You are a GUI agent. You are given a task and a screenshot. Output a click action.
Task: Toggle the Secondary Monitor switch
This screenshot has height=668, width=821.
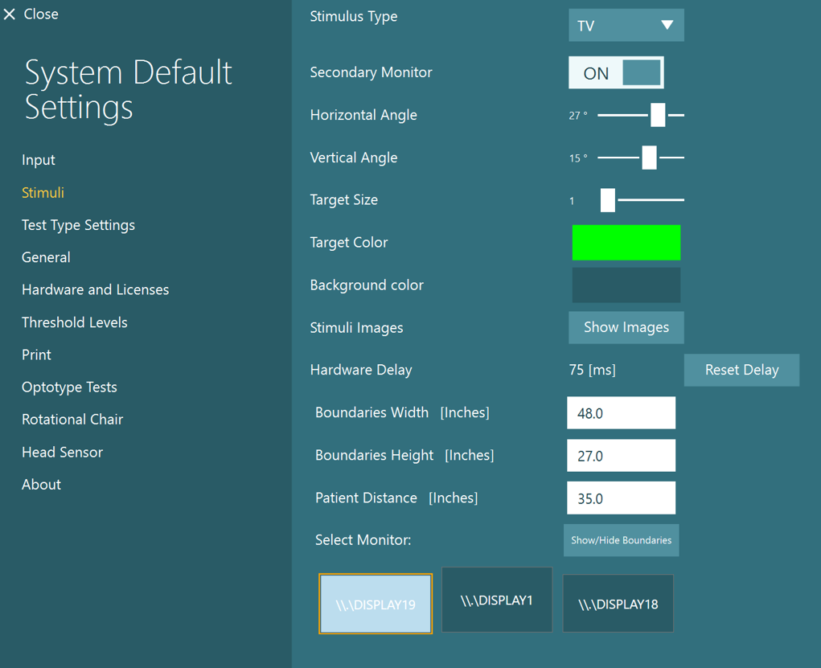[616, 73]
